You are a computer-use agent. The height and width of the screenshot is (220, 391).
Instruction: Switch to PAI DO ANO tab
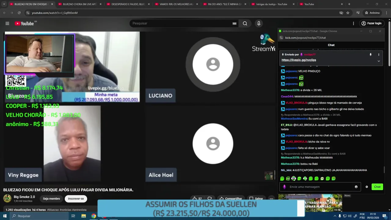pyautogui.click(x=225, y=4)
